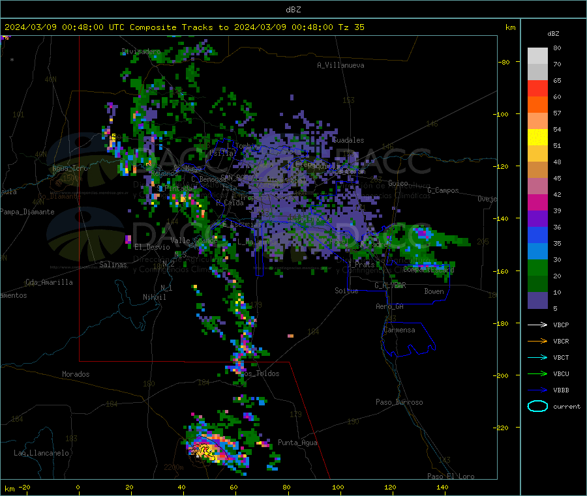Select the light orange 54–57 dBZ swatch
The image size is (587, 496).
click(537, 121)
